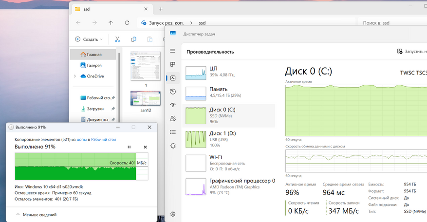
Task: Go forward in File Explorer
Action: 94,23
